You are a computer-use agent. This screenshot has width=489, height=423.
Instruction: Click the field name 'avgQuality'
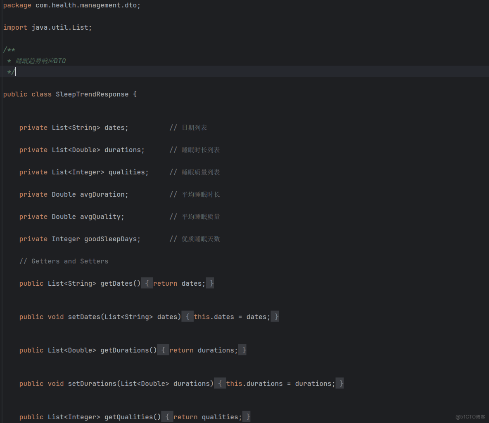coord(100,216)
